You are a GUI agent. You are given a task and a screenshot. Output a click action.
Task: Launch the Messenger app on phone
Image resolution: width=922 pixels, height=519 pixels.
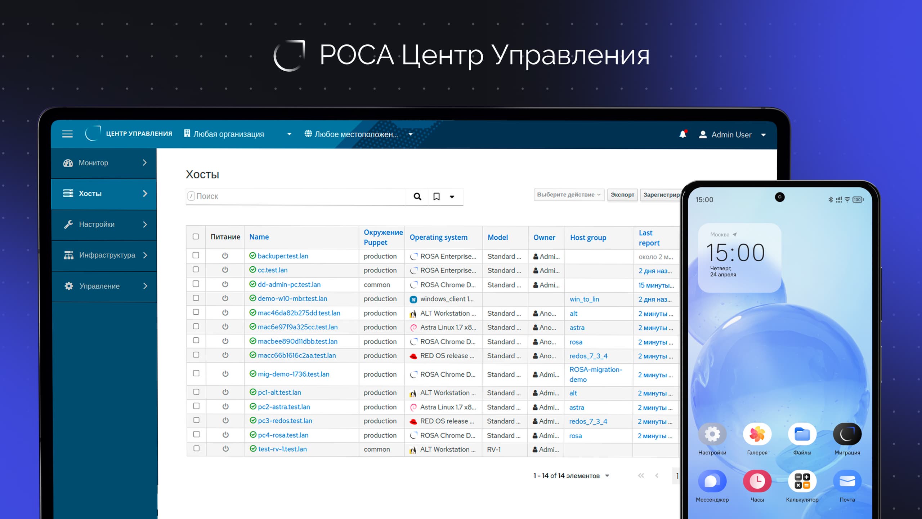coord(712,481)
